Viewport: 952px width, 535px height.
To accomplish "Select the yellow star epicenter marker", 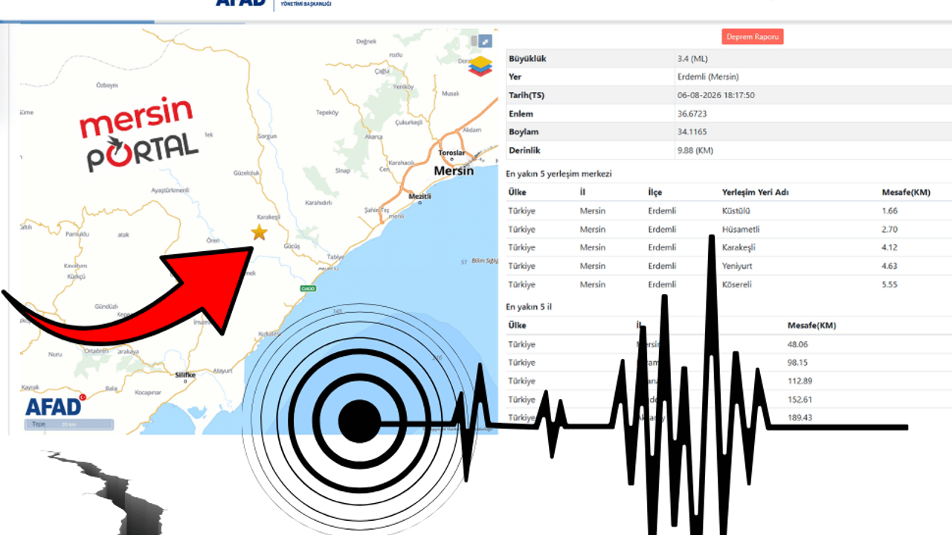I will click(259, 233).
